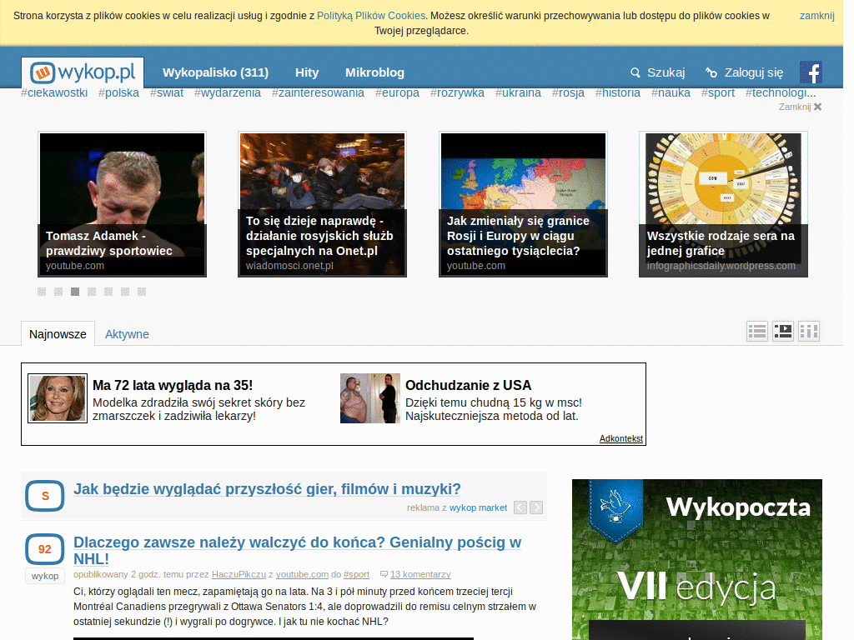Select second carousel page dot
The width and height of the screenshot is (854, 640).
pyautogui.click(x=58, y=292)
